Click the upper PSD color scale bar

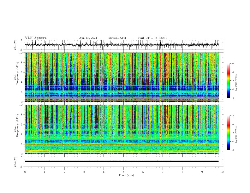(228, 80)
